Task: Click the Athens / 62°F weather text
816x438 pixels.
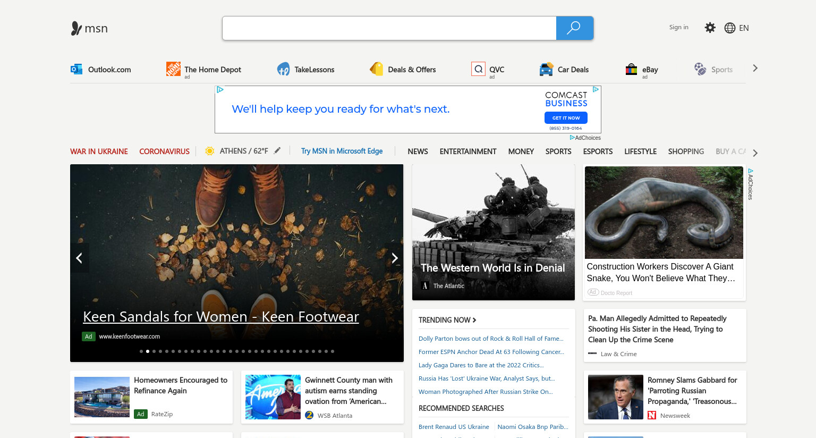Action: point(244,151)
